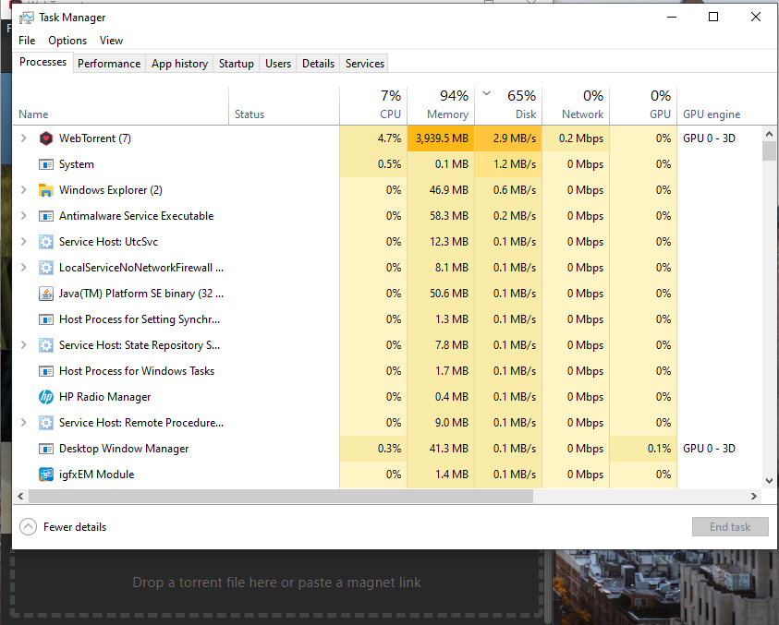Click WebTorrent memory value 3,939.5 MB
The width and height of the screenshot is (779, 625).
pyautogui.click(x=441, y=138)
